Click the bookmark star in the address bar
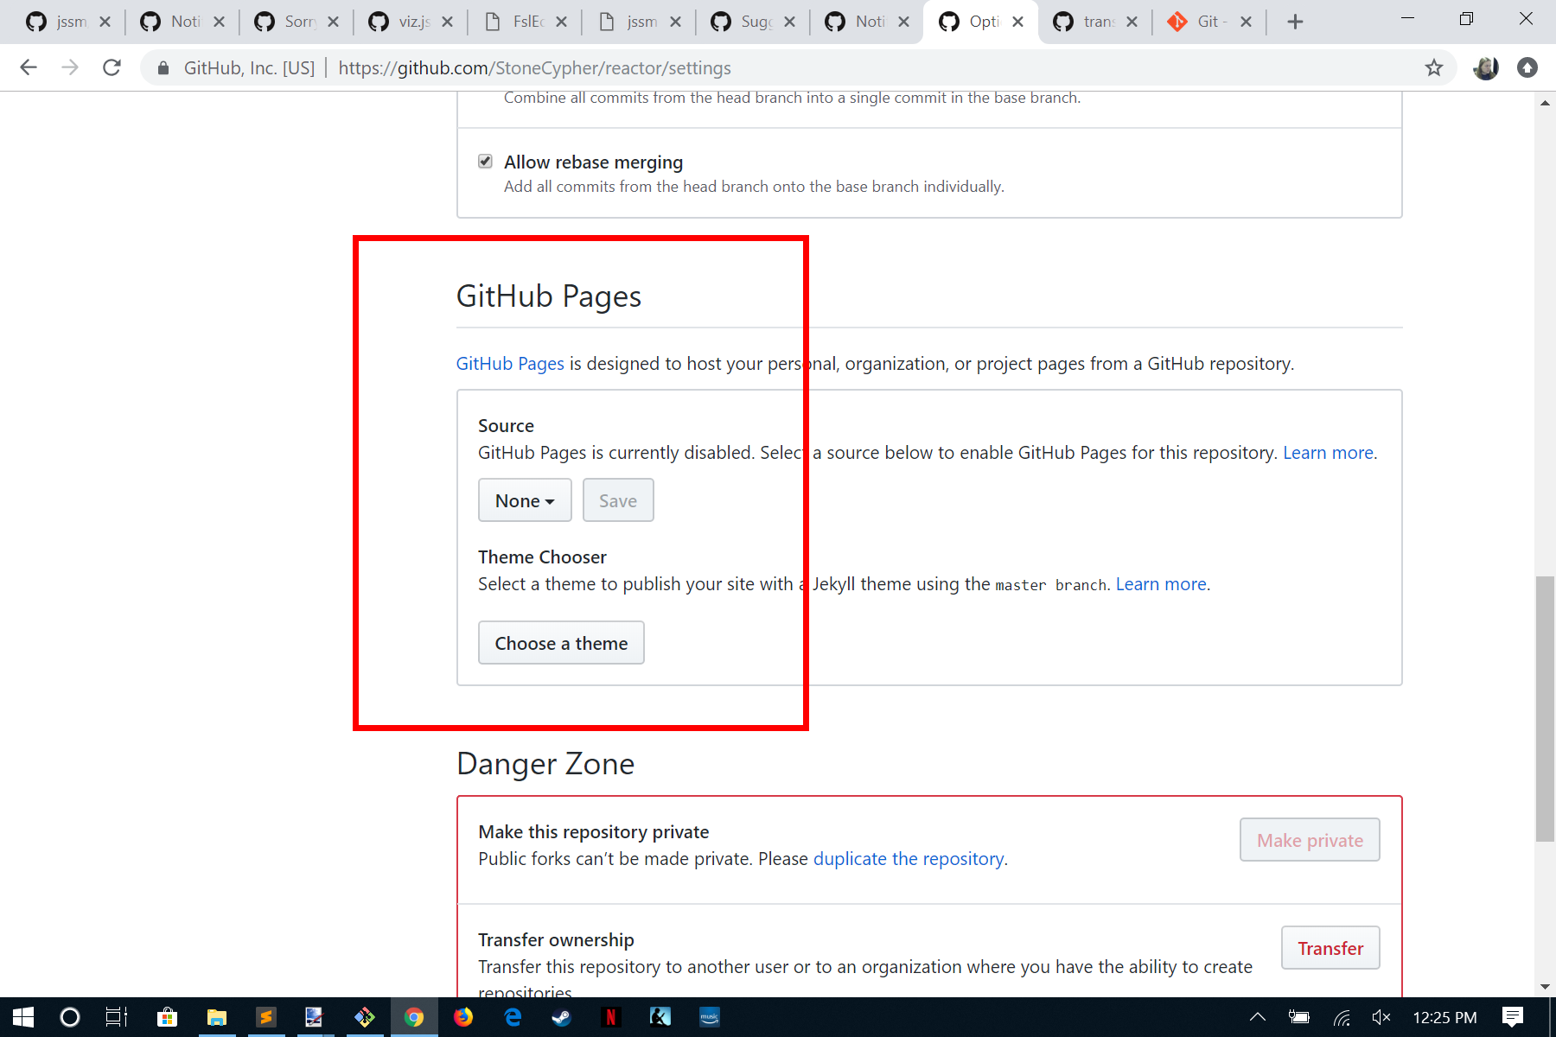Image resolution: width=1556 pixels, height=1037 pixels. tap(1434, 67)
